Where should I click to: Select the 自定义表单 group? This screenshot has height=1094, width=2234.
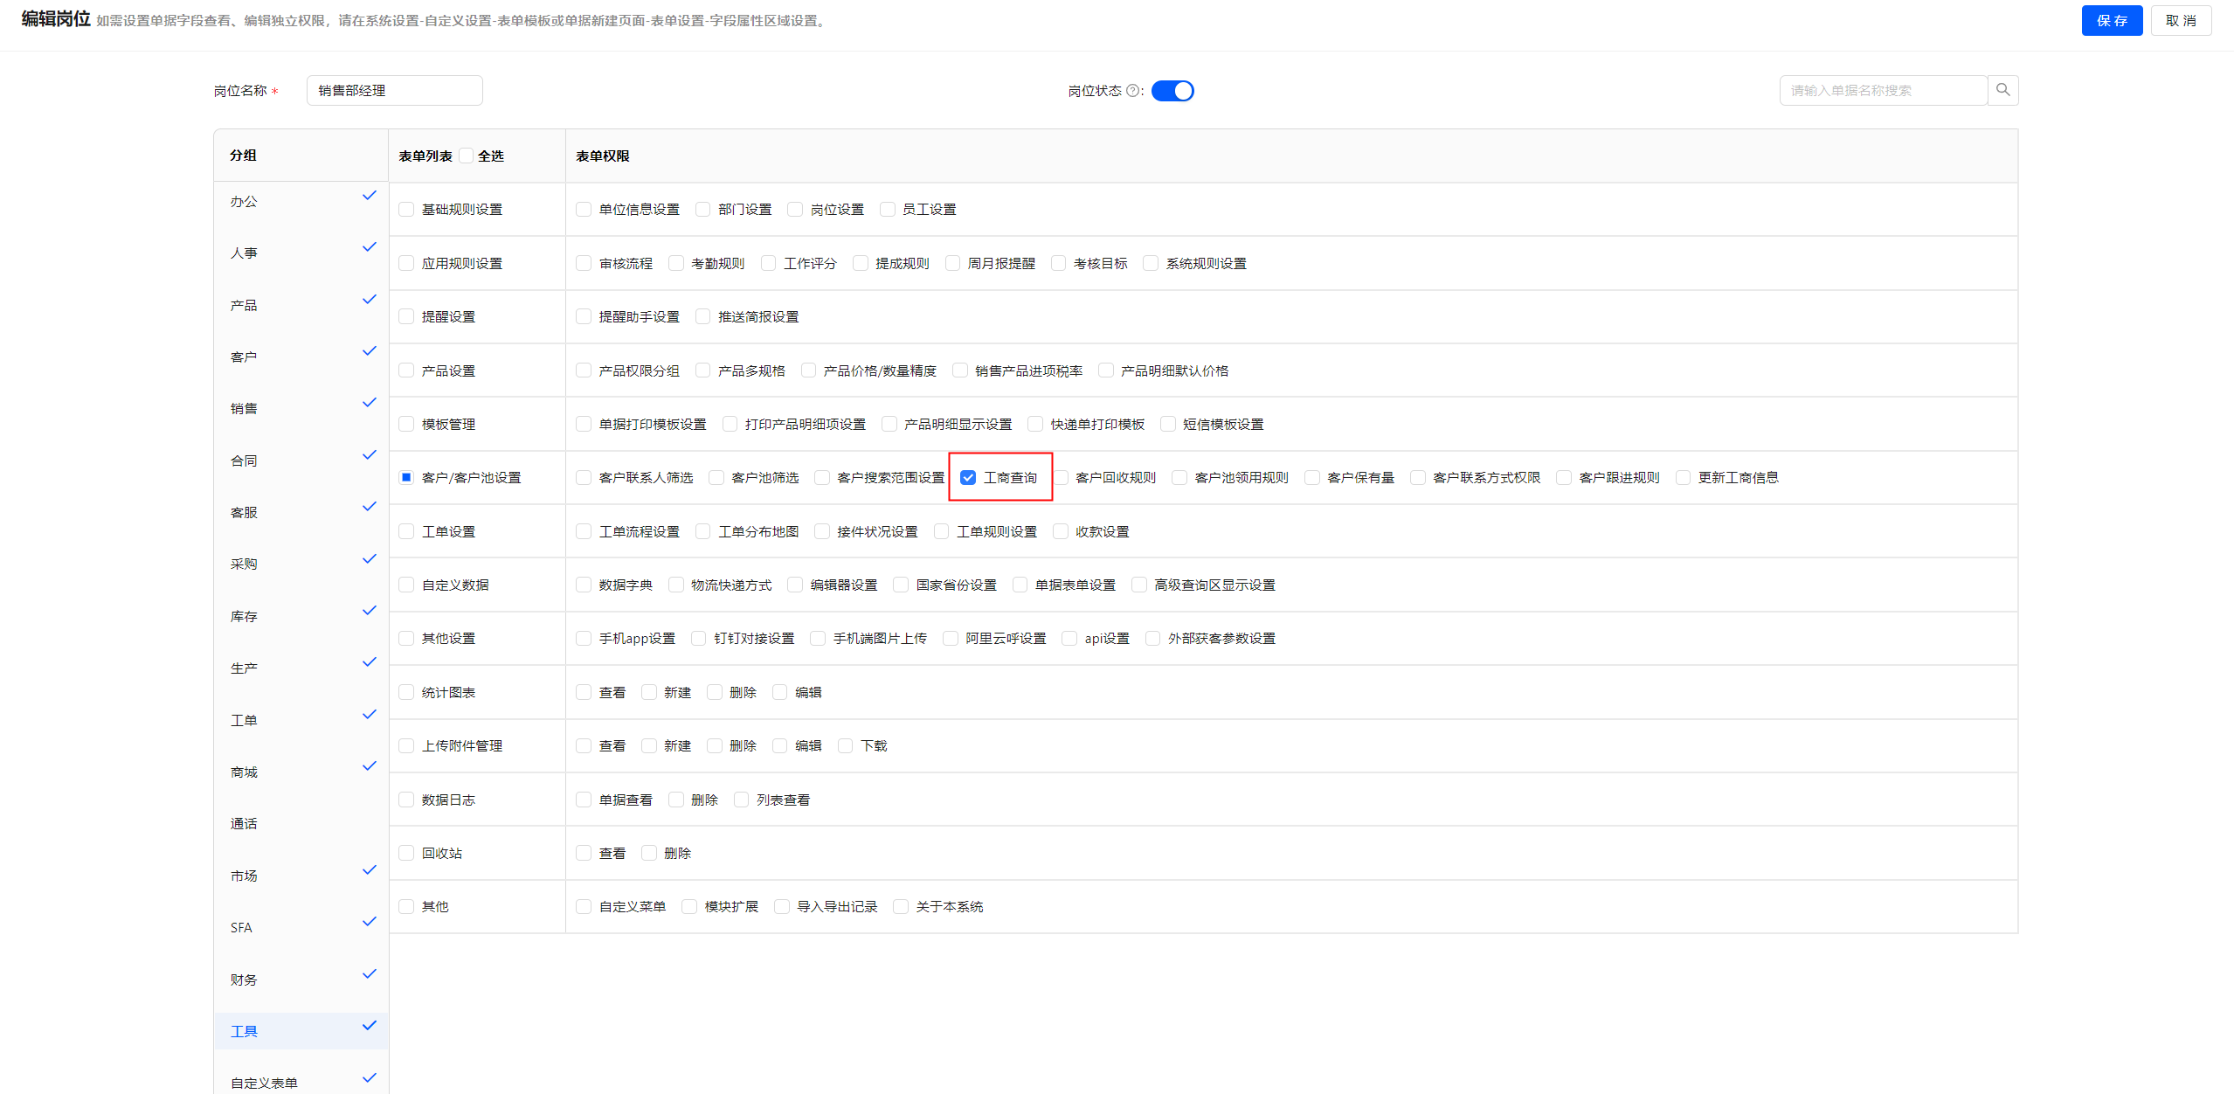coord(264,1083)
